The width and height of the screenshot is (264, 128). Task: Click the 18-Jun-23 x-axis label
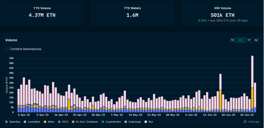point(228,115)
